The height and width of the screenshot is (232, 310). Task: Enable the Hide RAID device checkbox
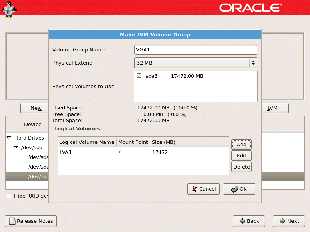(9, 196)
